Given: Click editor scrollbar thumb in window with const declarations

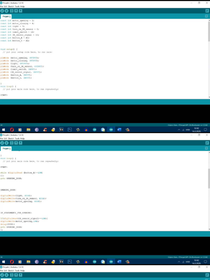Looking at the screenshot, I should [209, 32].
